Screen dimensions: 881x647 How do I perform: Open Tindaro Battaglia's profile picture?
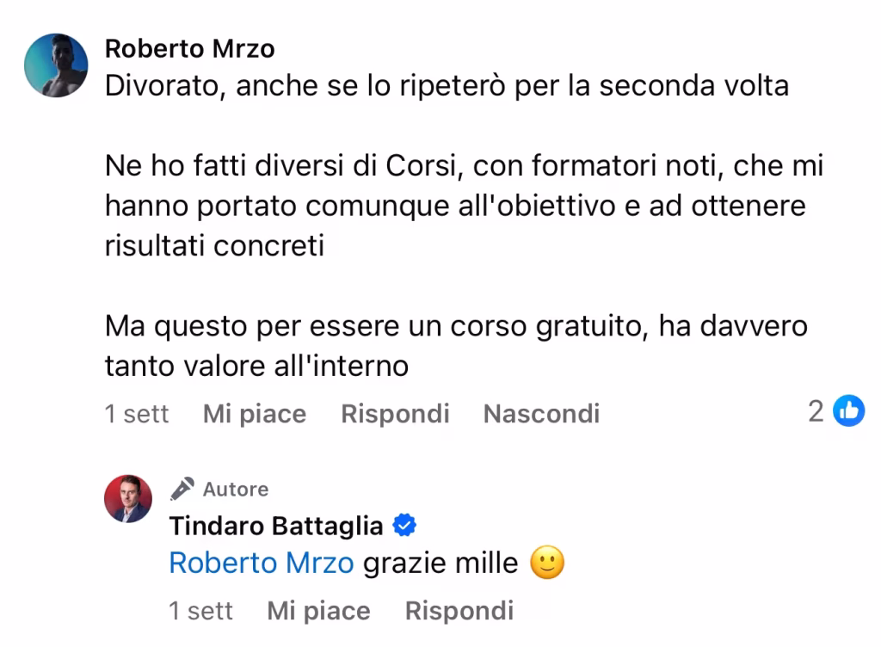click(128, 499)
